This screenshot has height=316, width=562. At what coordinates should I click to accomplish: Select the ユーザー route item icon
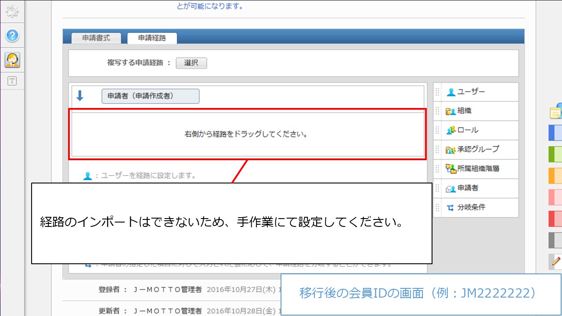click(451, 92)
